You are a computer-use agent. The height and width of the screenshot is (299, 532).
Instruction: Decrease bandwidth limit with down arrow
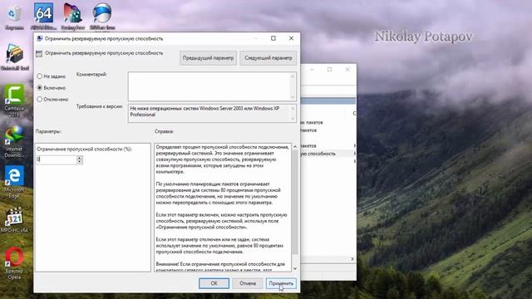coord(80,162)
